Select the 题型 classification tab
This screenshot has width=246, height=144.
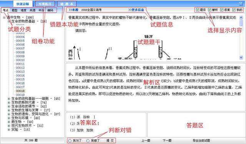pos(15,10)
